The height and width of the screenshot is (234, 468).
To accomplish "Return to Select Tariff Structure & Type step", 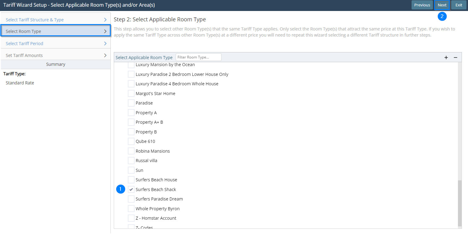I will pos(34,20).
